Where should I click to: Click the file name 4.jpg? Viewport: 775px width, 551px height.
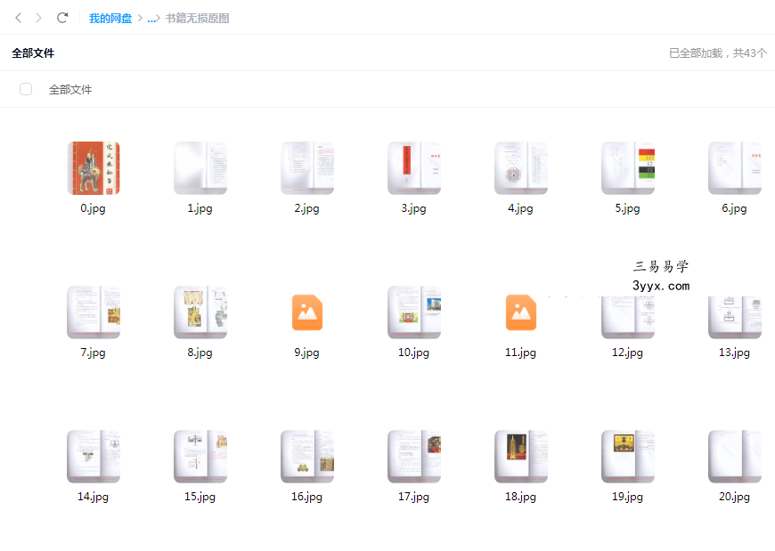click(520, 208)
